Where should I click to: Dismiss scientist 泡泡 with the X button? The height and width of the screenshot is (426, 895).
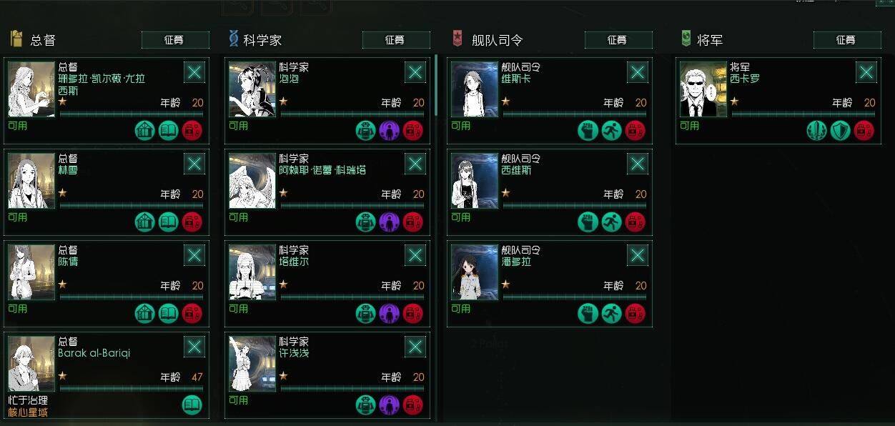tap(415, 72)
